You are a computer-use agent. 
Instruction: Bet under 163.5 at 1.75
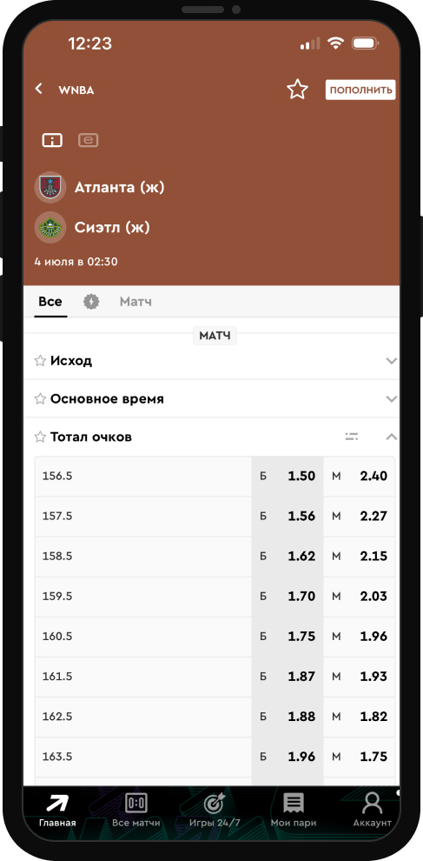[360, 757]
